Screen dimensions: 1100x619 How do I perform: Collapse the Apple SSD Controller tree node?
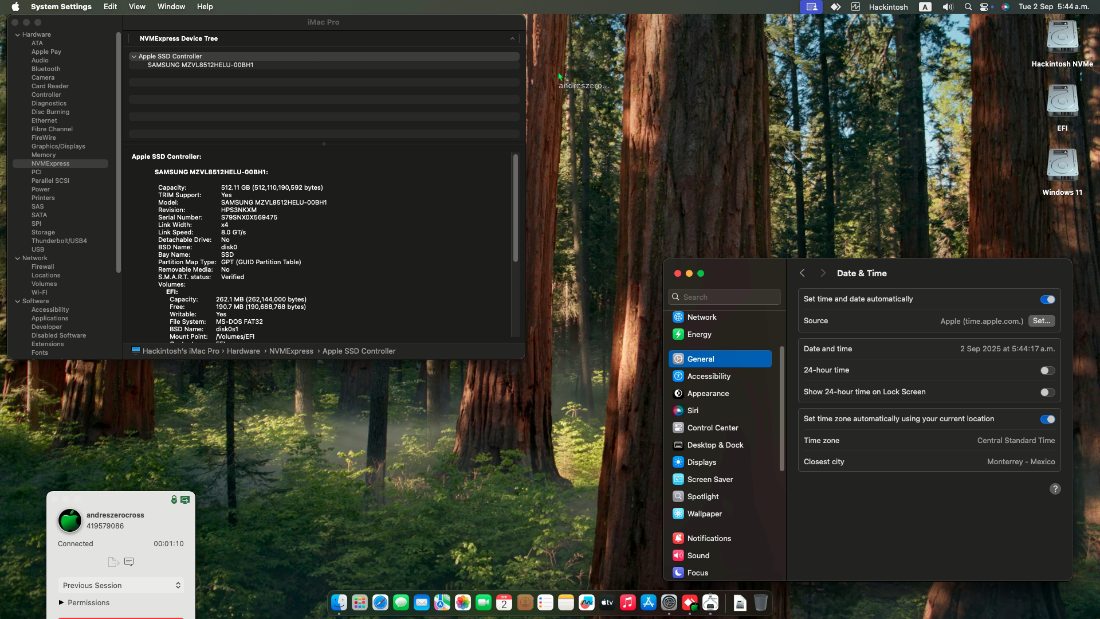[133, 56]
